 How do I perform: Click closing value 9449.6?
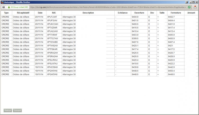tap(171, 74)
